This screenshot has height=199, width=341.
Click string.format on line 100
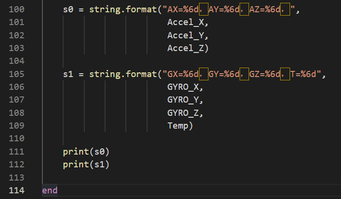(123, 9)
